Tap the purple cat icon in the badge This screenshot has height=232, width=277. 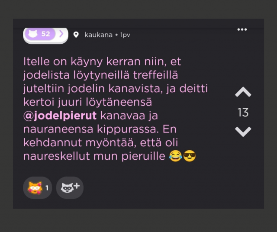[x=33, y=34]
